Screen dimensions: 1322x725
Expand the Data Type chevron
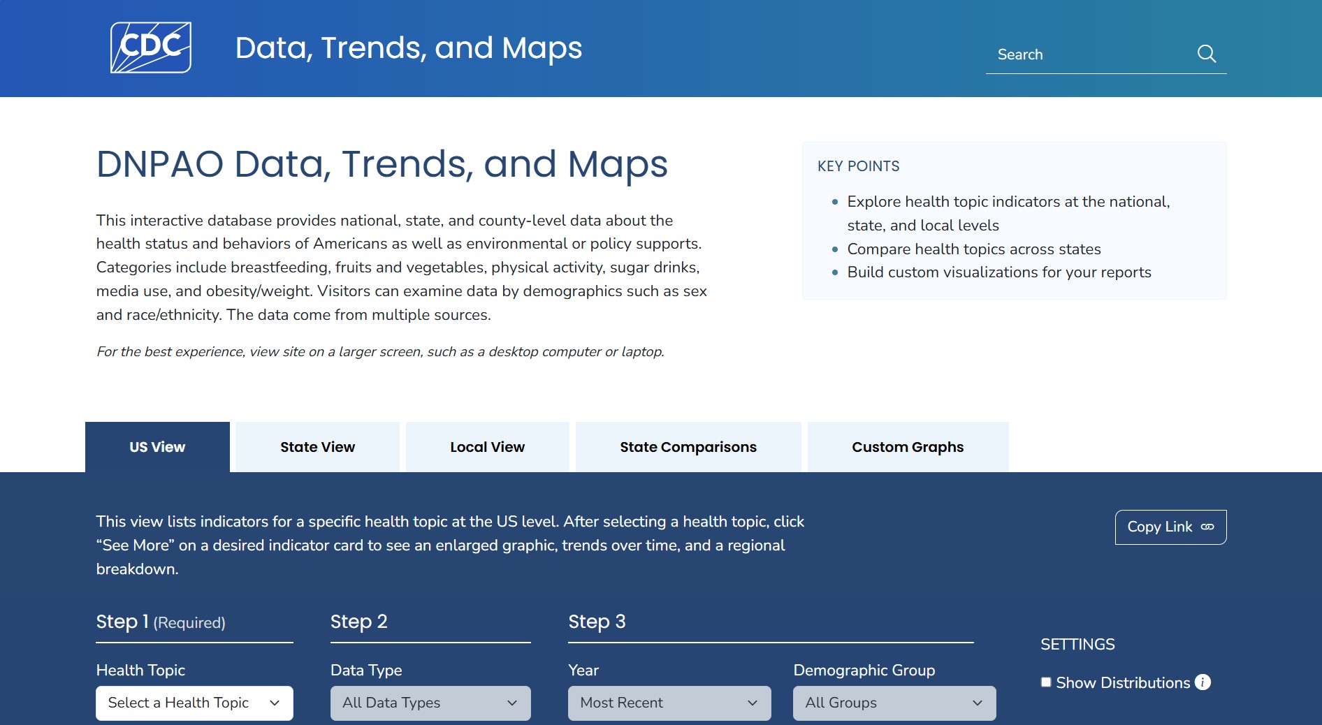click(511, 703)
